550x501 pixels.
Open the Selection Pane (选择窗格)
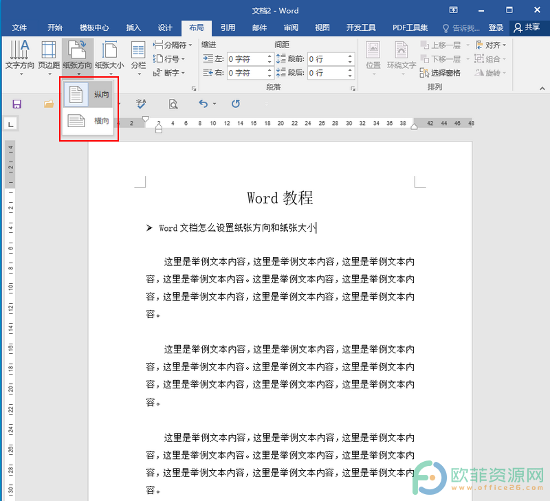tap(440, 73)
